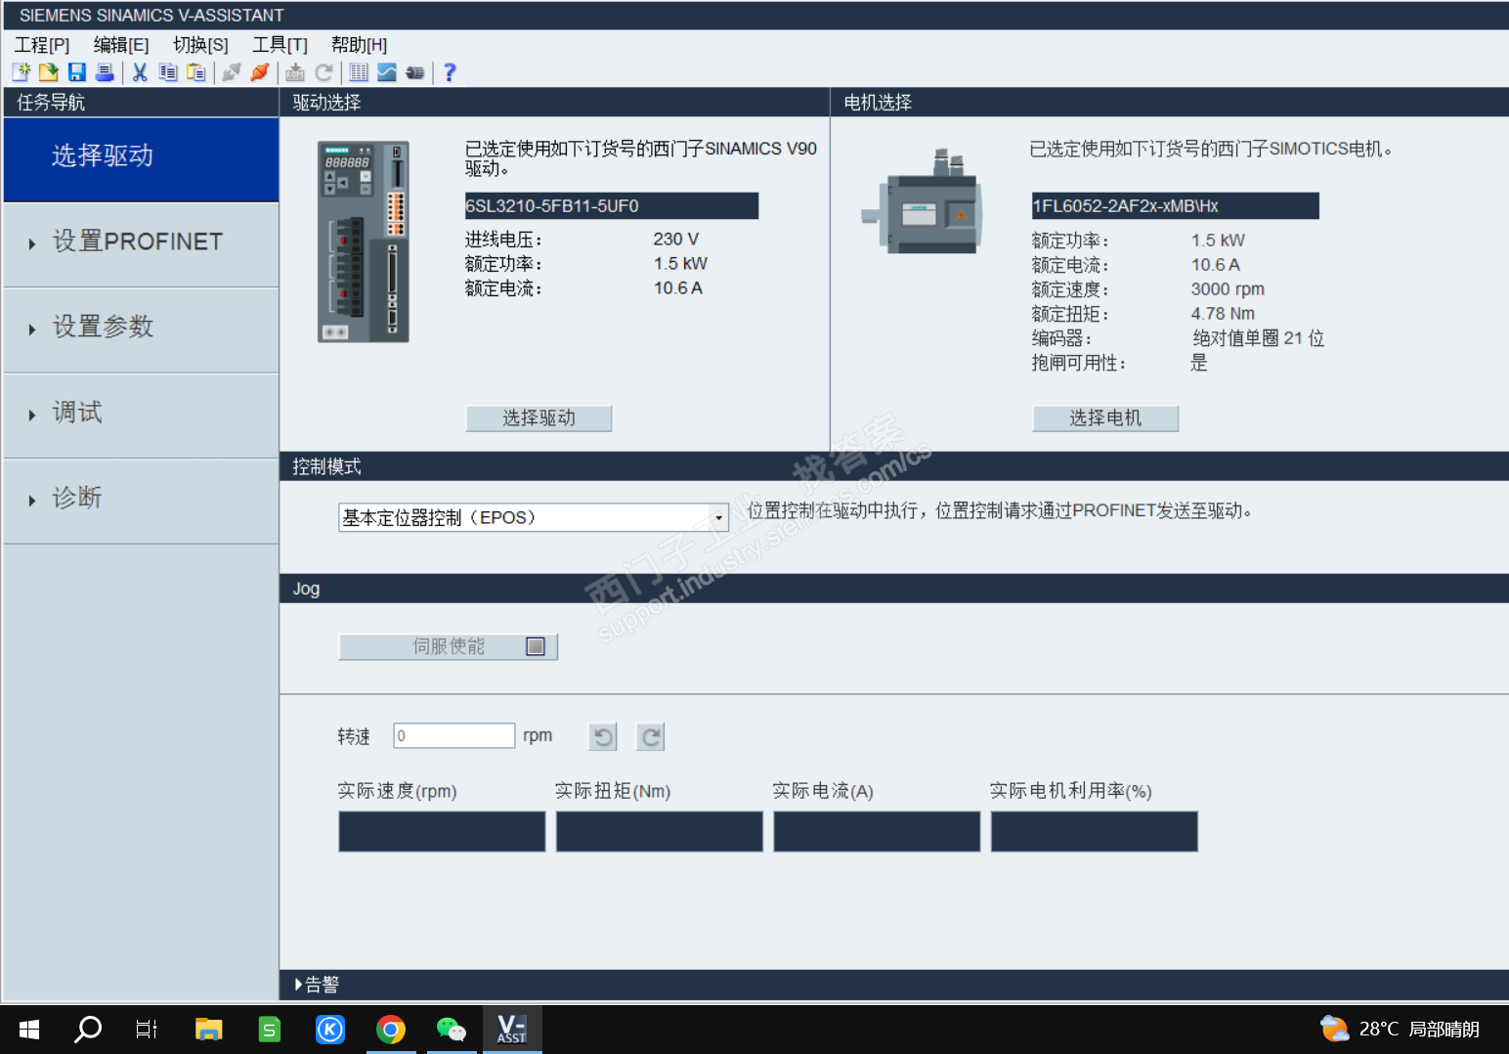Open the 帮助[H] menu
This screenshot has height=1054, width=1509.
[359, 45]
